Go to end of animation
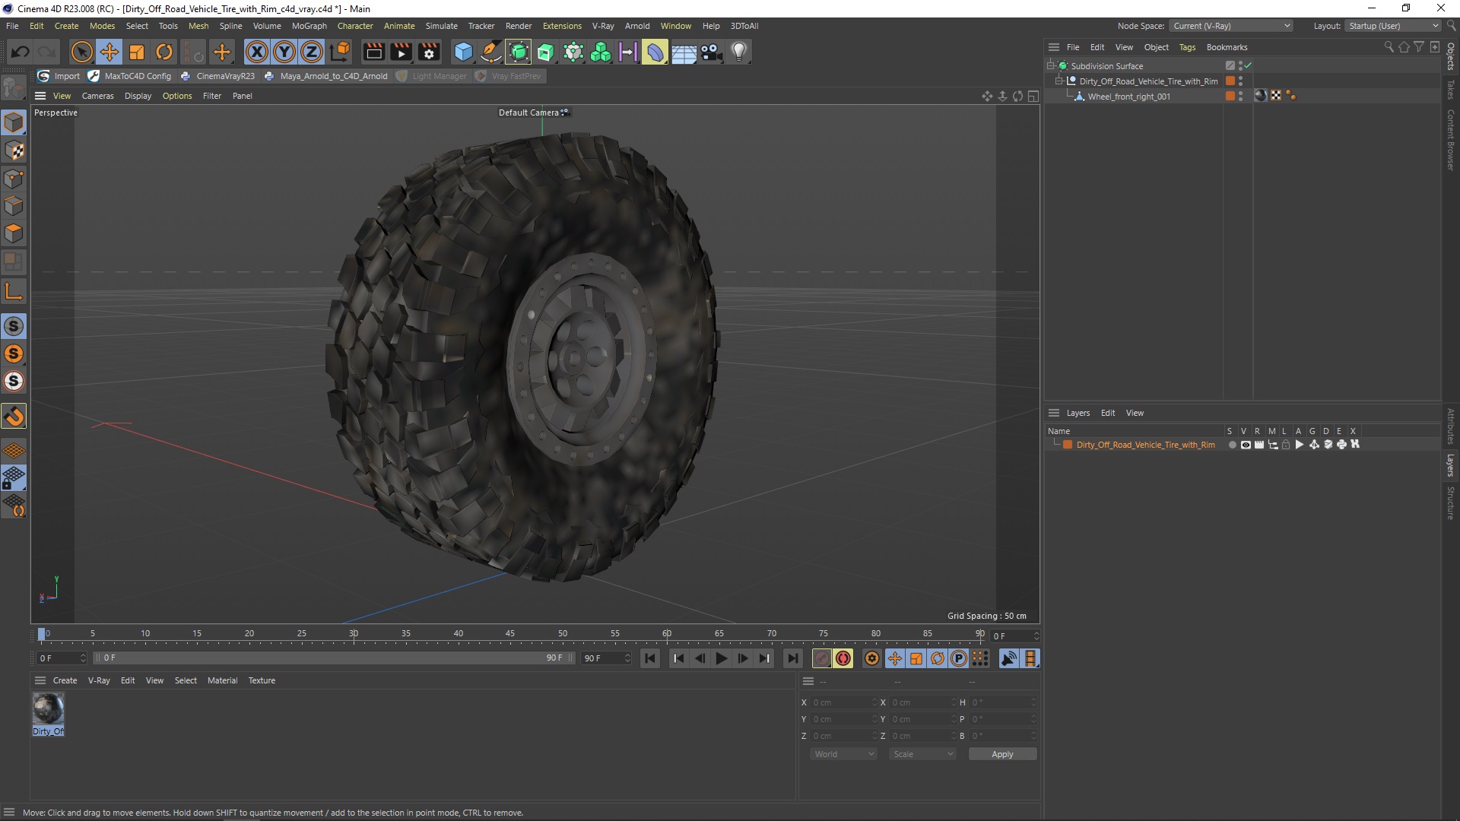The image size is (1460, 821). pyautogui.click(x=793, y=658)
